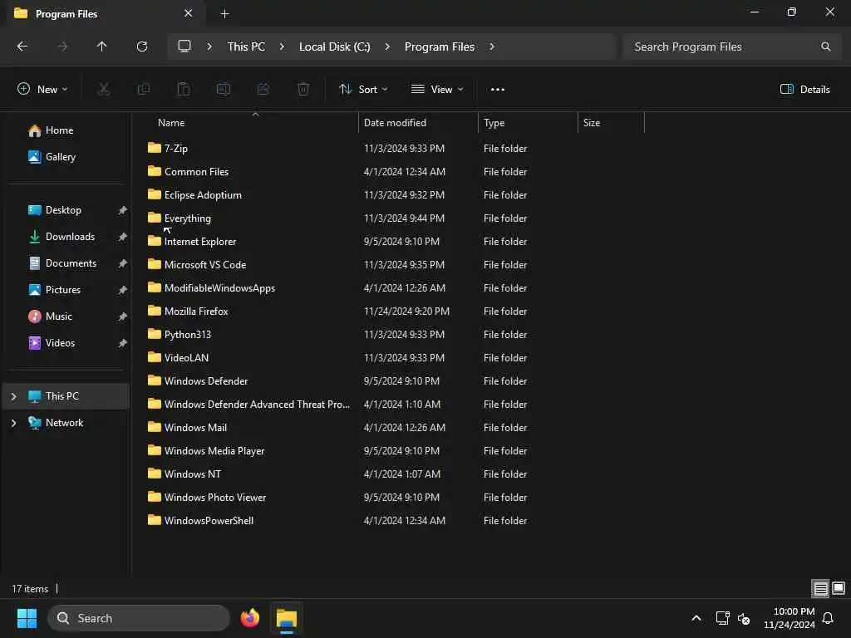851x638 pixels.
Task: Toggle the Details pane
Action: pos(804,90)
